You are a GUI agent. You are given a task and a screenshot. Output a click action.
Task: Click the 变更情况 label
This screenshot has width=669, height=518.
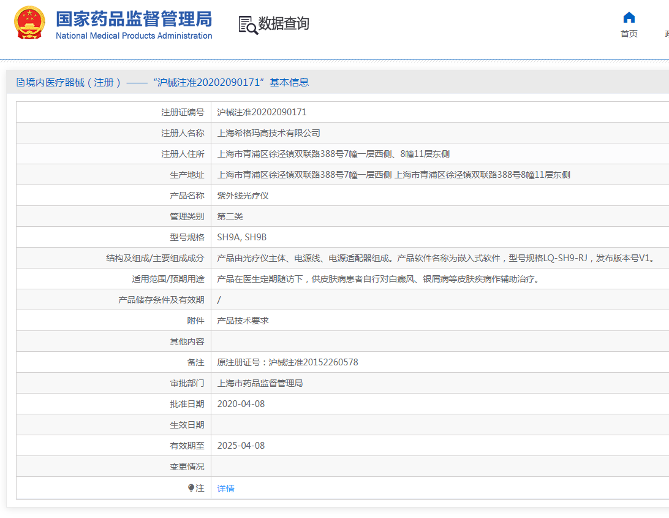[187, 467]
